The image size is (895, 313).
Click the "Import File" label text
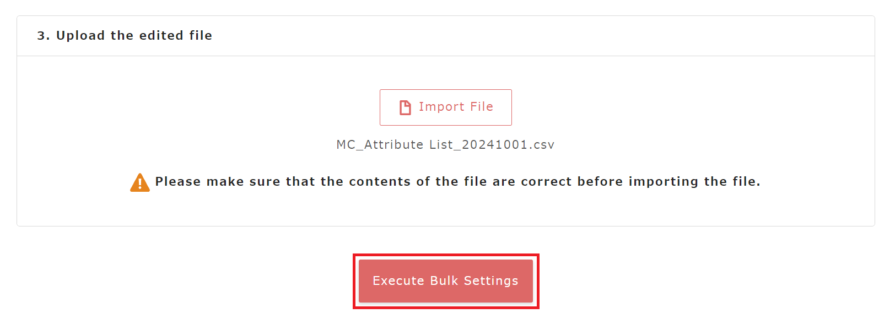(456, 107)
